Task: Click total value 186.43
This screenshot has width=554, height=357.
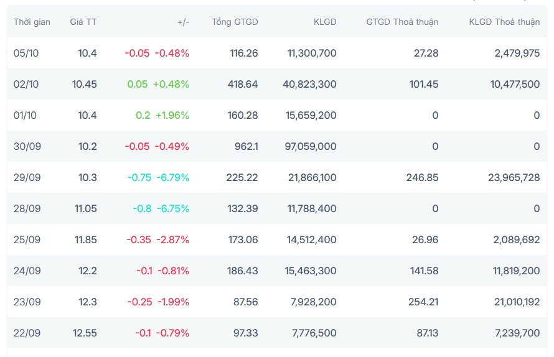Action: pyautogui.click(x=242, y=271)
